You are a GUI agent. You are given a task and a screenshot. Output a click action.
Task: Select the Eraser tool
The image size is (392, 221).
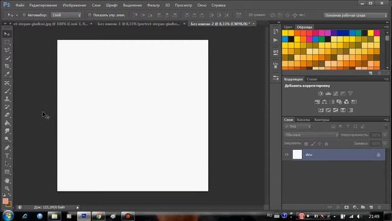coord(7,115)
